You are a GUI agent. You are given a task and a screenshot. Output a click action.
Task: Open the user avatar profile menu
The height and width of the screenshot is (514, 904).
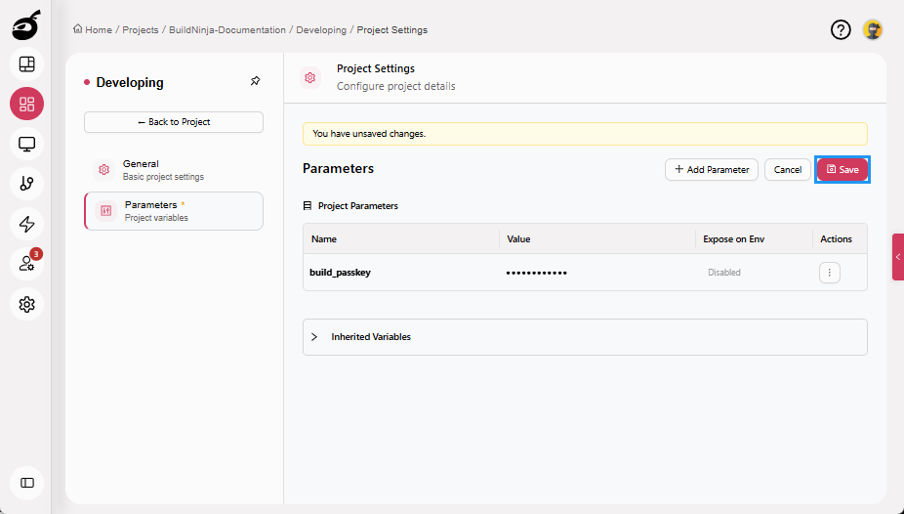click(873, 29)
